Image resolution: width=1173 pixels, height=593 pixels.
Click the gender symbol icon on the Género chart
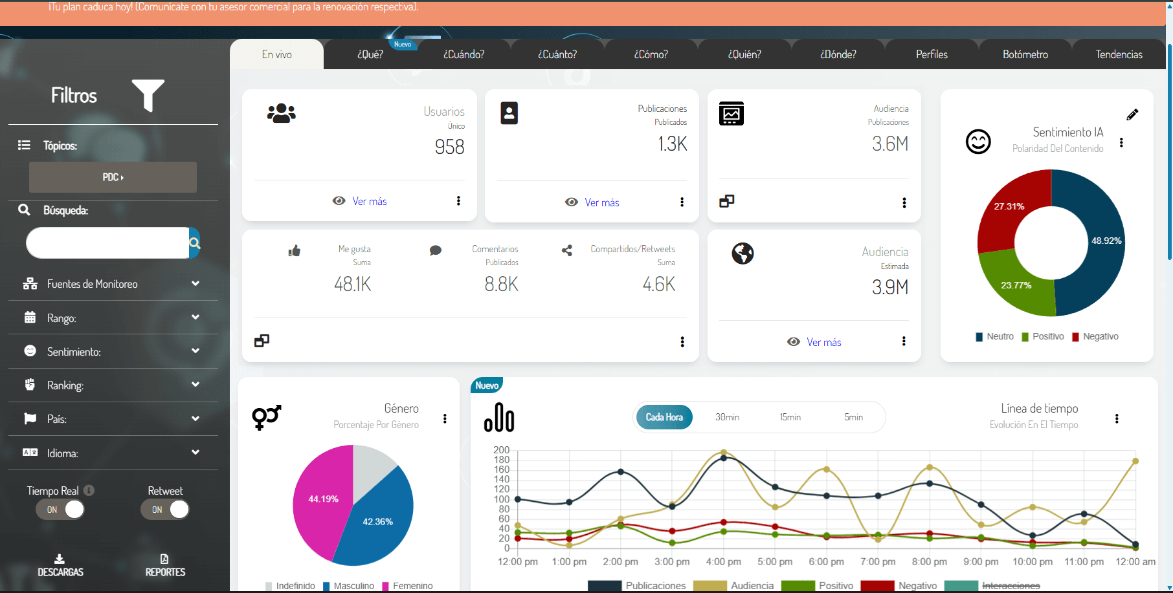[x=266, y=417]
